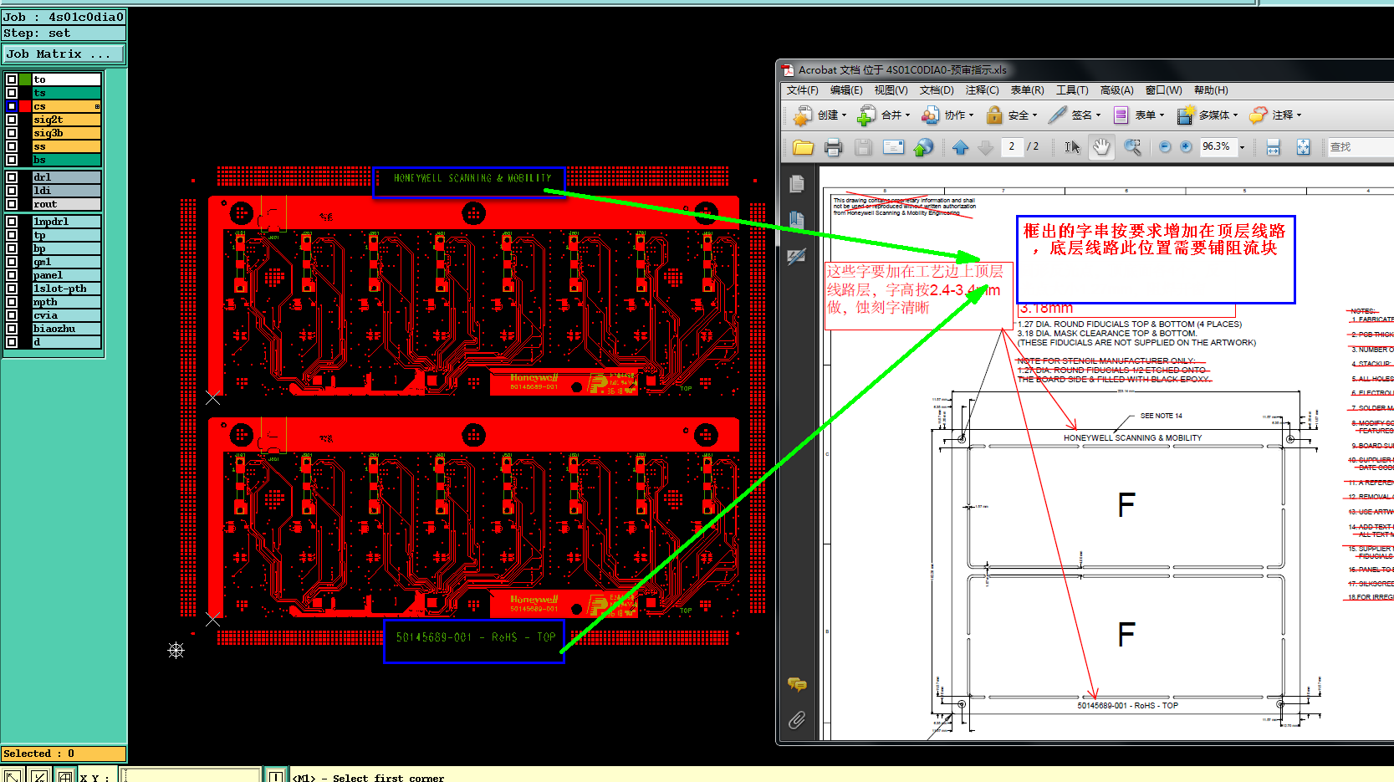The height and width of the screenshot is (782, 1394).
Task: Click the comment bubble icon in toolbar
Action: (1258, 115)
